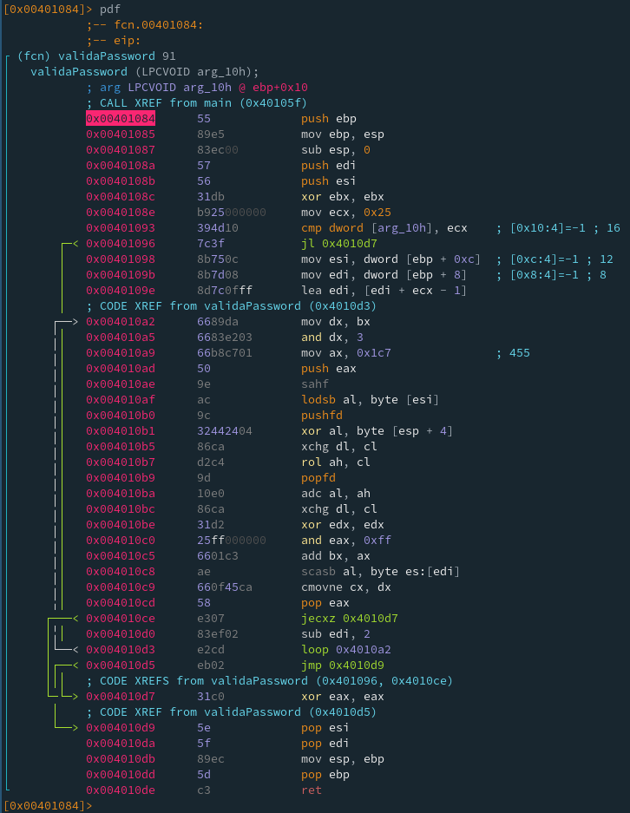Click the 'pop edi' instruction
The height and width of the screenshot is (813, 630).
[x=325, y=744]
